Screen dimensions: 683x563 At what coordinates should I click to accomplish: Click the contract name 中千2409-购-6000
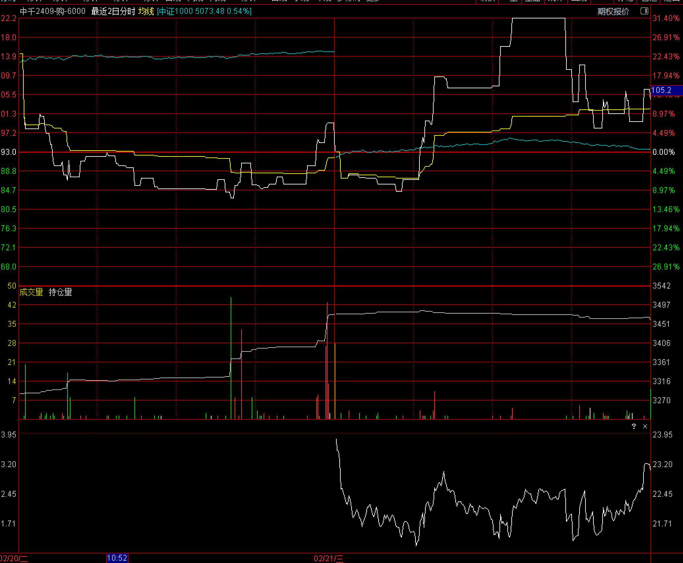tap(53, 12)
